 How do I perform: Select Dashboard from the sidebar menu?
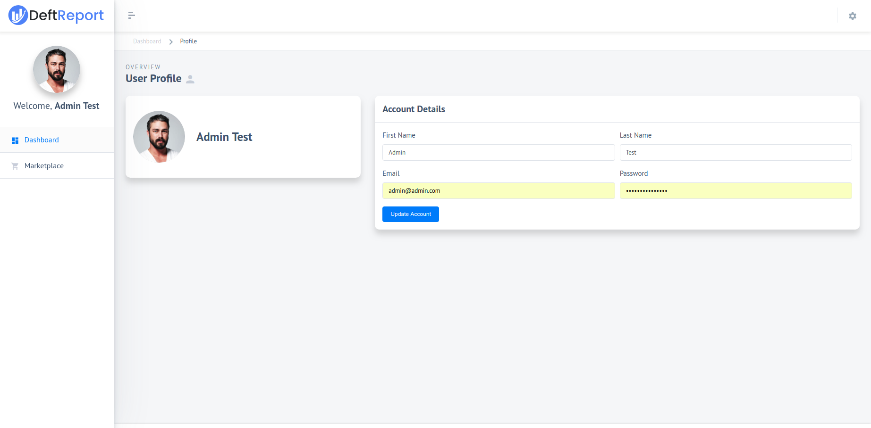[41, 140]
